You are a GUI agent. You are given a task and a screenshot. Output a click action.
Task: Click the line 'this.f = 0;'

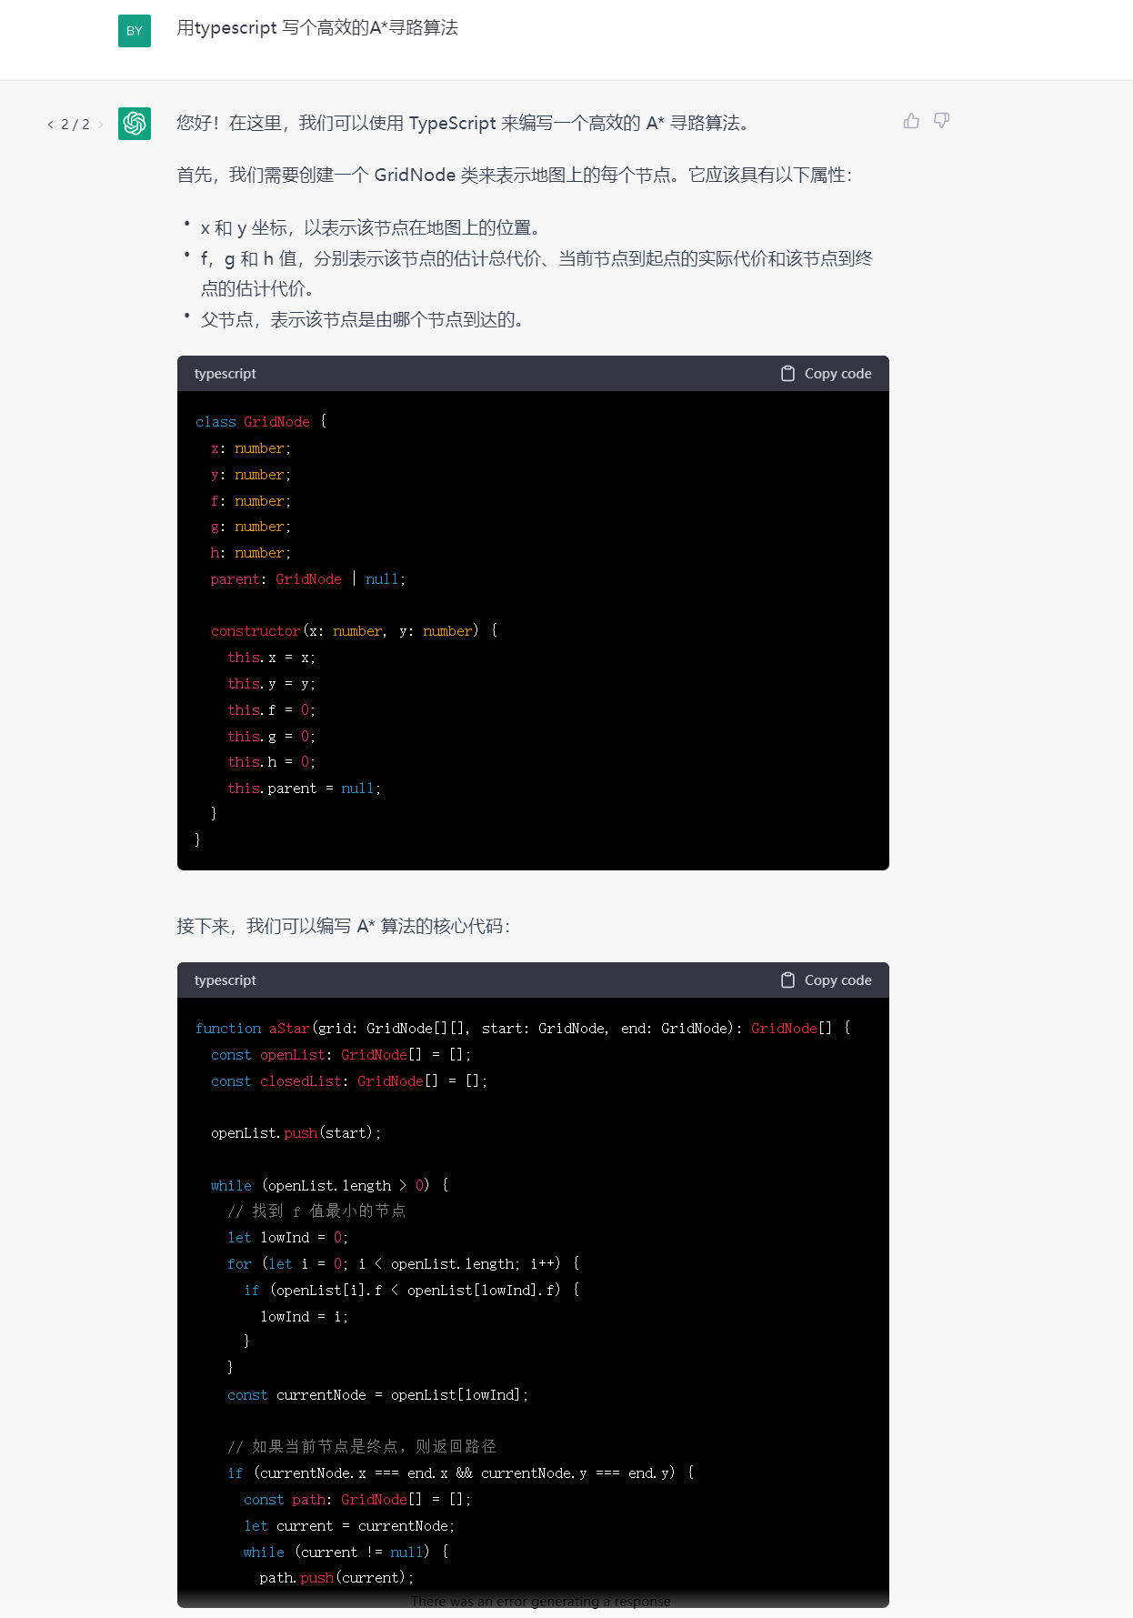coord(271,710)
